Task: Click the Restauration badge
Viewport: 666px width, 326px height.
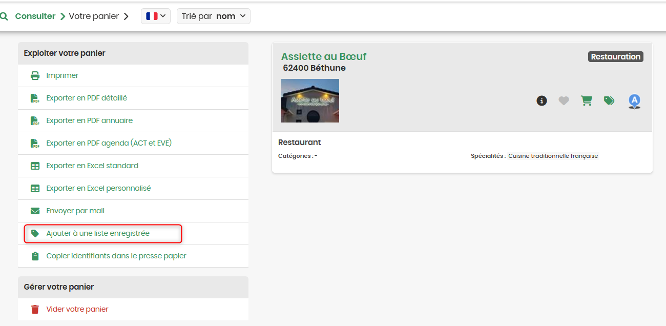Action: 616,57
